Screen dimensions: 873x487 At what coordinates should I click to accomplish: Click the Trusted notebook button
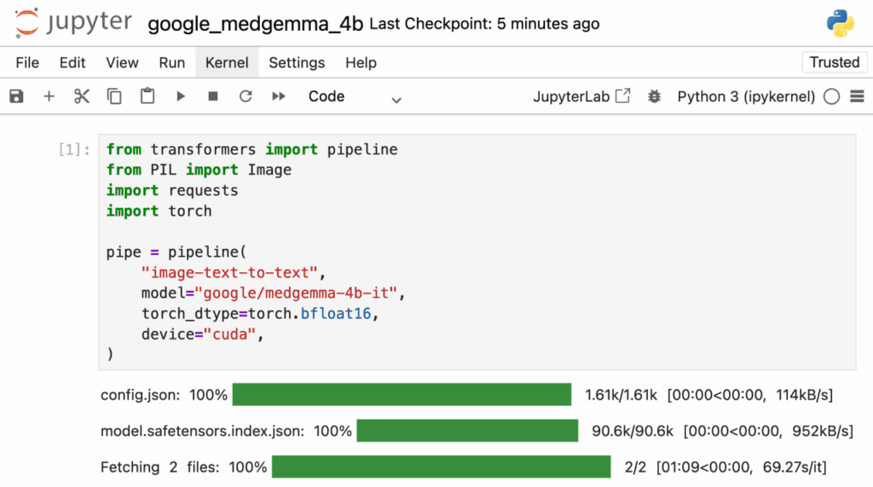point(834,62)
